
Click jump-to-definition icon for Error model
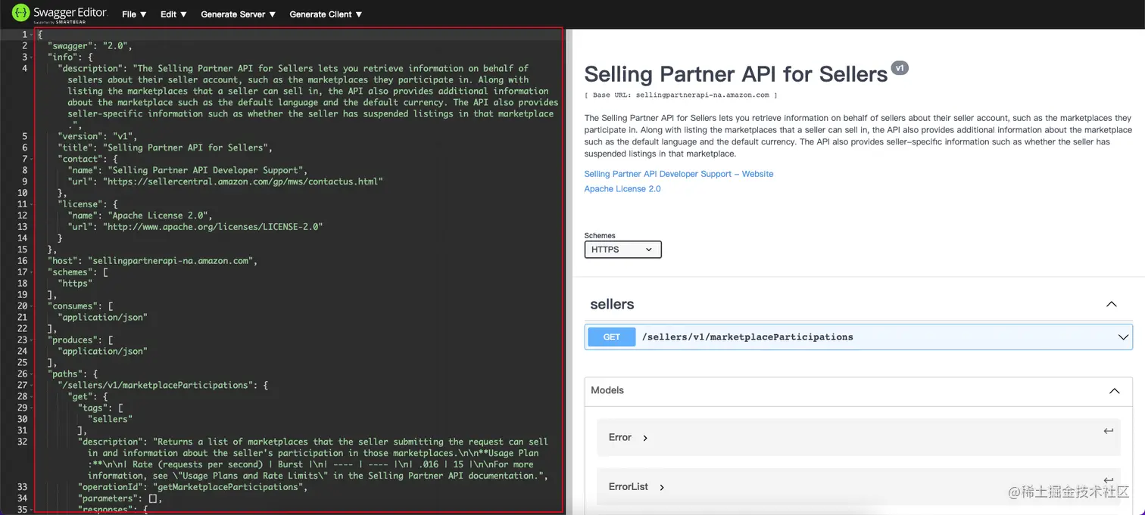(1108, 431)
